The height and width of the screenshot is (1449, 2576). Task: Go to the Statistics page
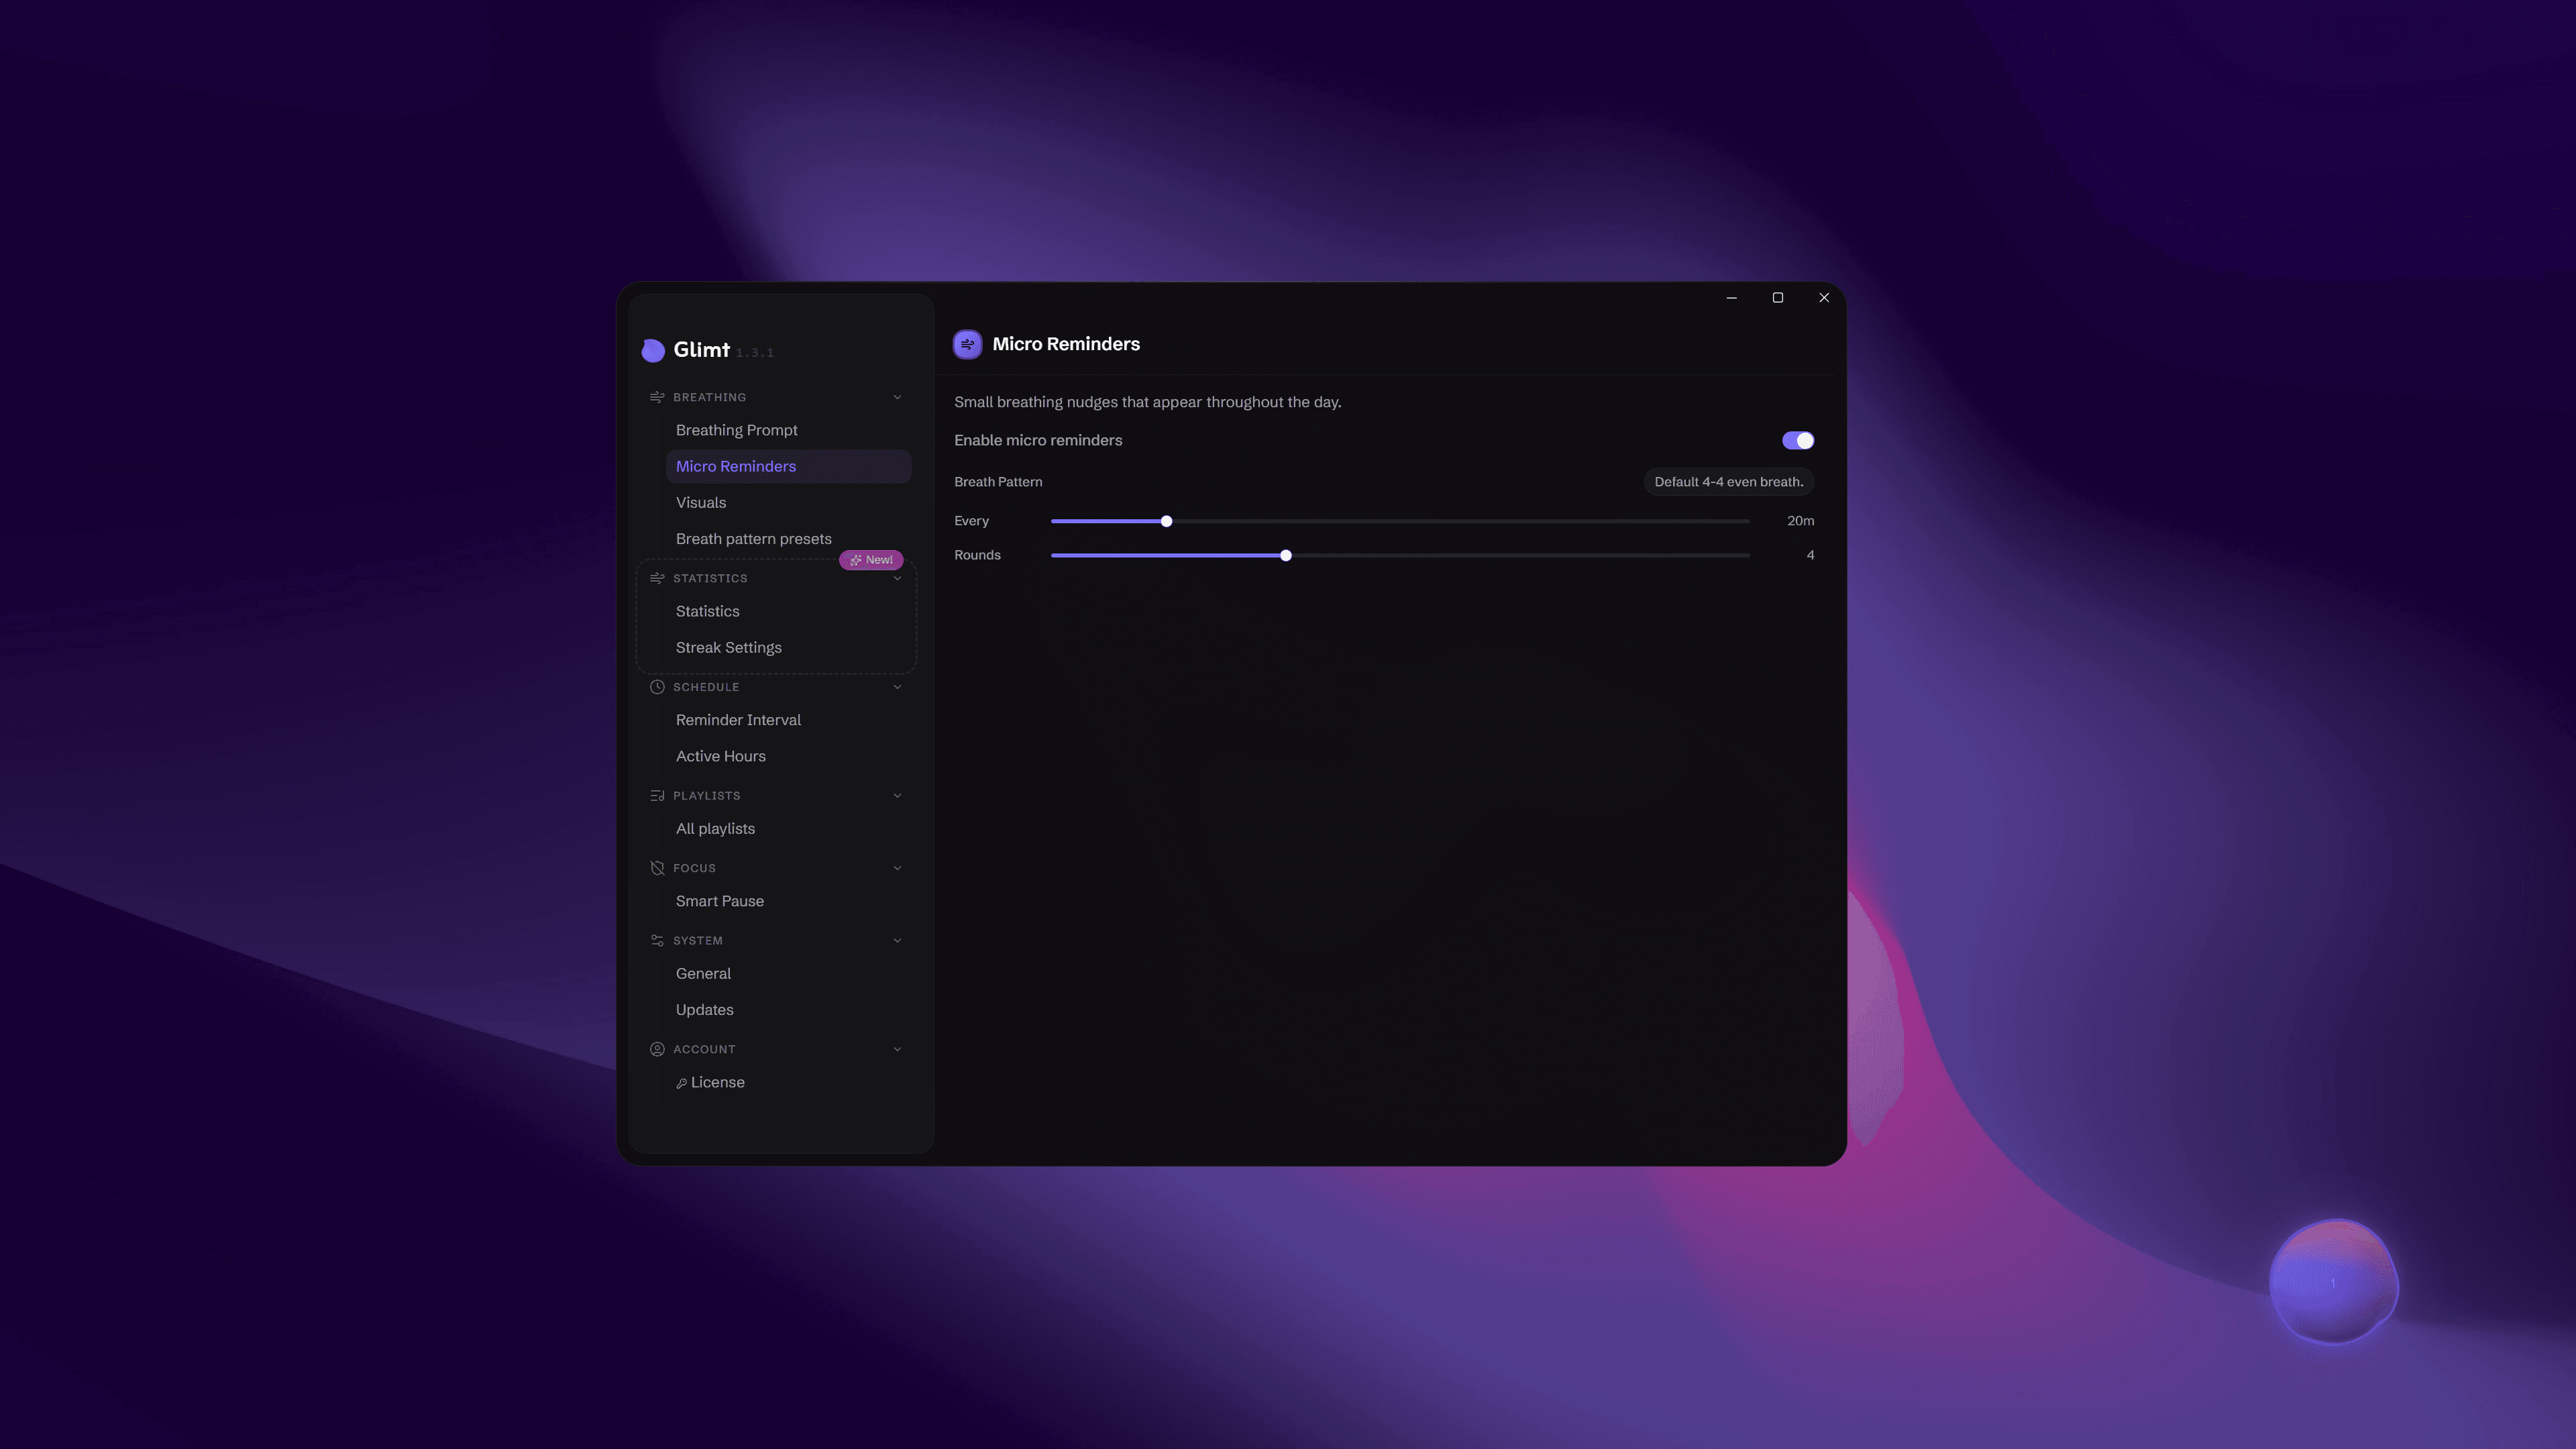click(788, 611)
